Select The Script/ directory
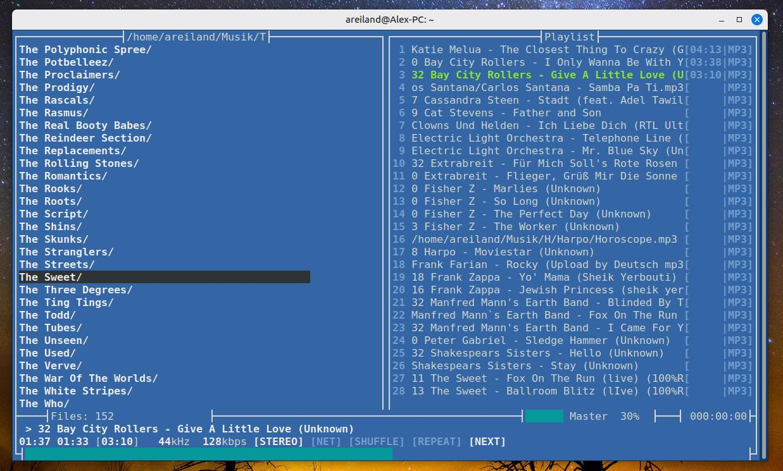This screenshot has width=783, height=471. (x=54, y=214)
